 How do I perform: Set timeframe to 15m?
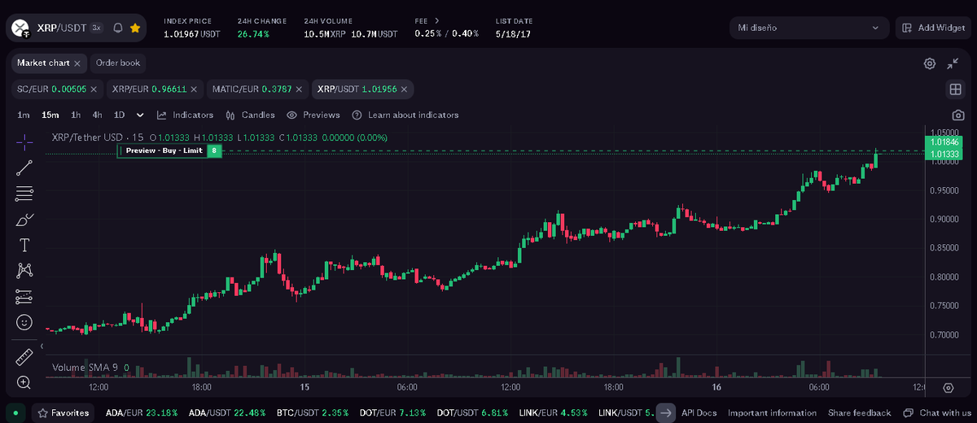pyautogui.click(x=50, y=115)
